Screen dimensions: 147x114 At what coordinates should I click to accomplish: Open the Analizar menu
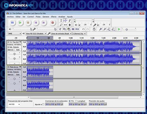coord(62,17)
